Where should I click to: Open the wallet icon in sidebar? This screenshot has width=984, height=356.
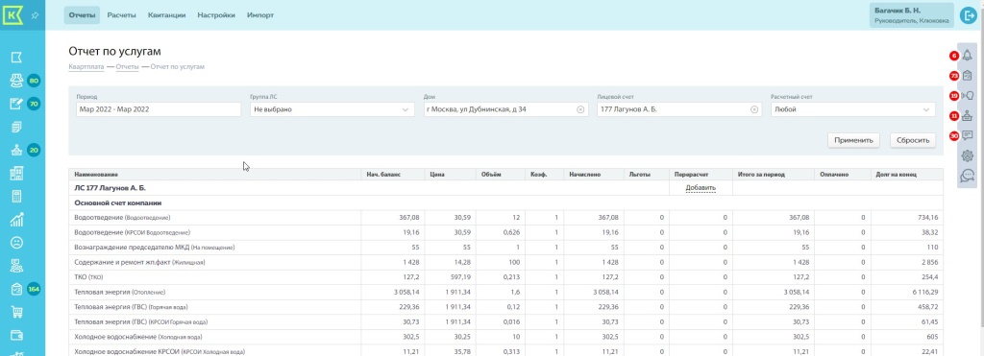pyautogui.click(x=17, y=335)
